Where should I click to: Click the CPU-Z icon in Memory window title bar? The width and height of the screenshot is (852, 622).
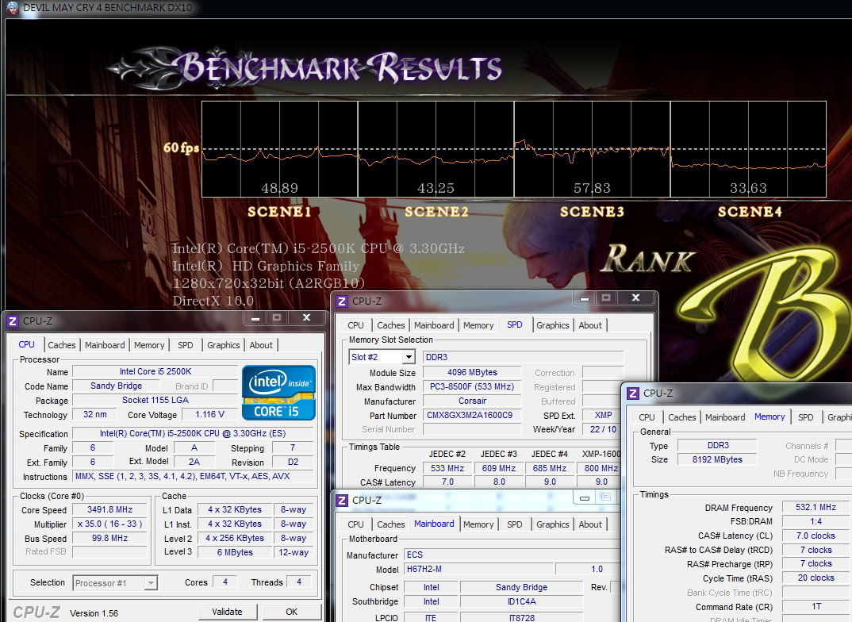click(633, 393)
